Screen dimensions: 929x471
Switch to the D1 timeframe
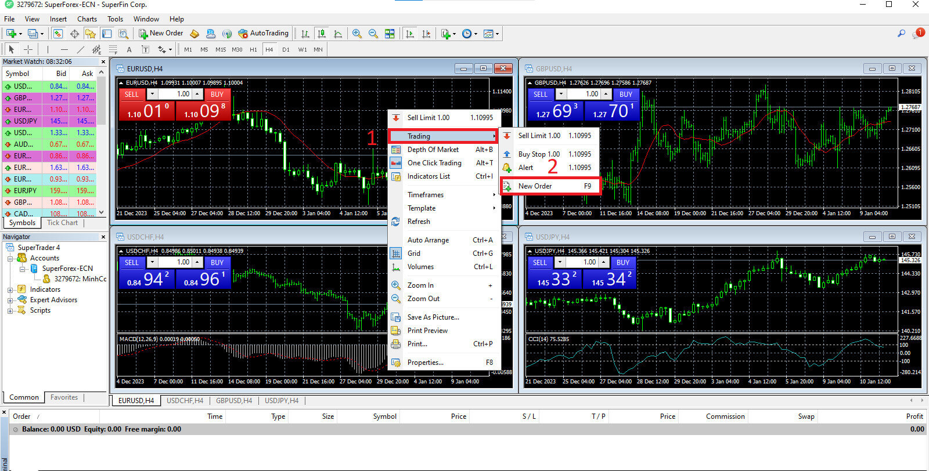tap(286, 50)
